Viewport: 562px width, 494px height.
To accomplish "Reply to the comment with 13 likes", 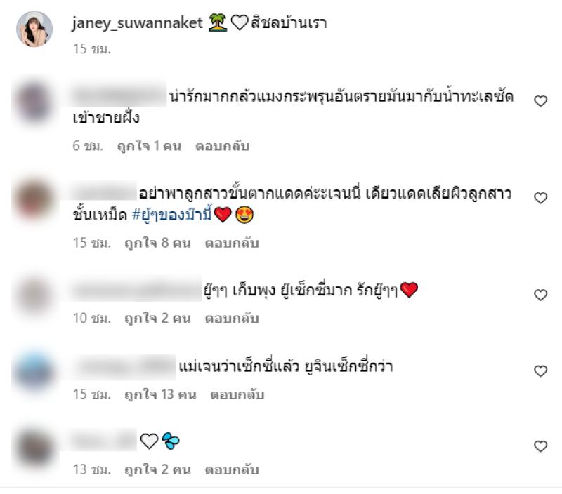I will 237,394.
